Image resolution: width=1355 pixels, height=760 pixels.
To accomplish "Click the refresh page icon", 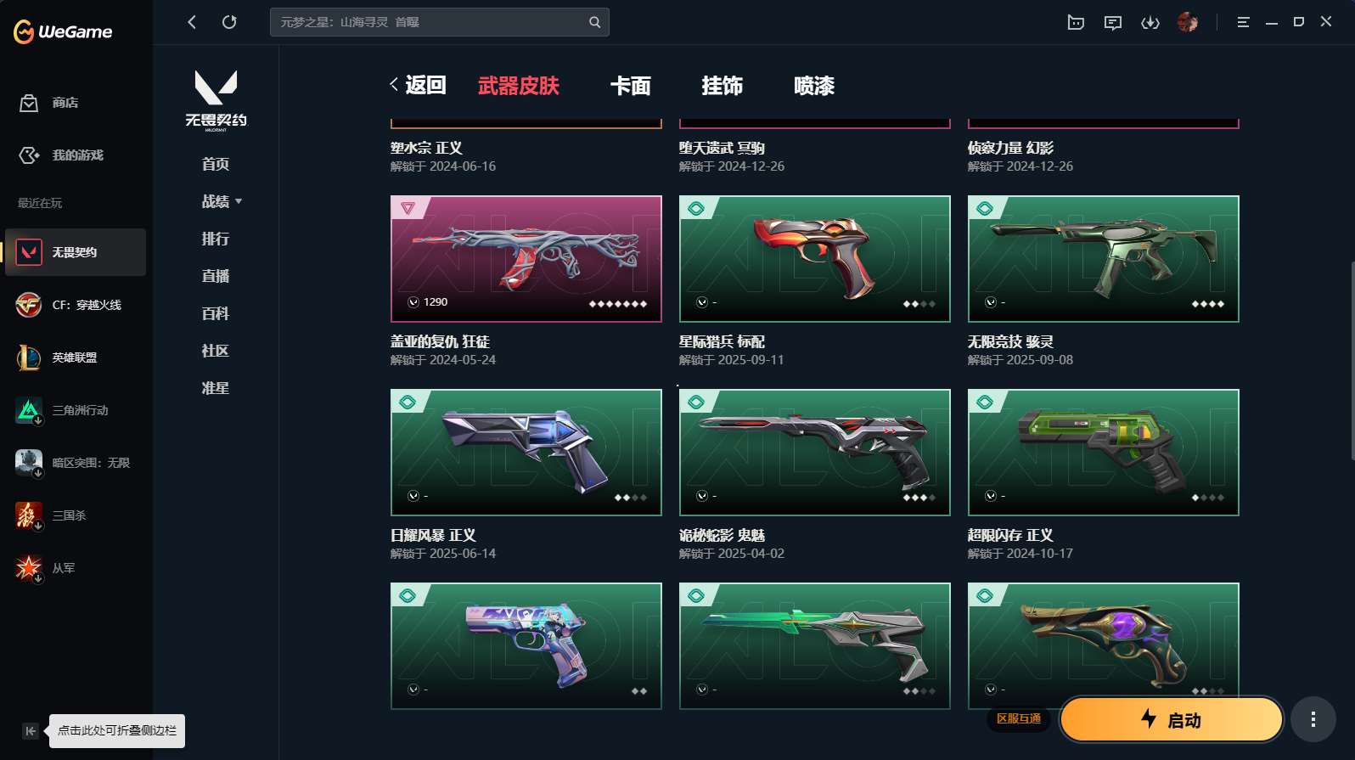I will [x=229, y=22].
